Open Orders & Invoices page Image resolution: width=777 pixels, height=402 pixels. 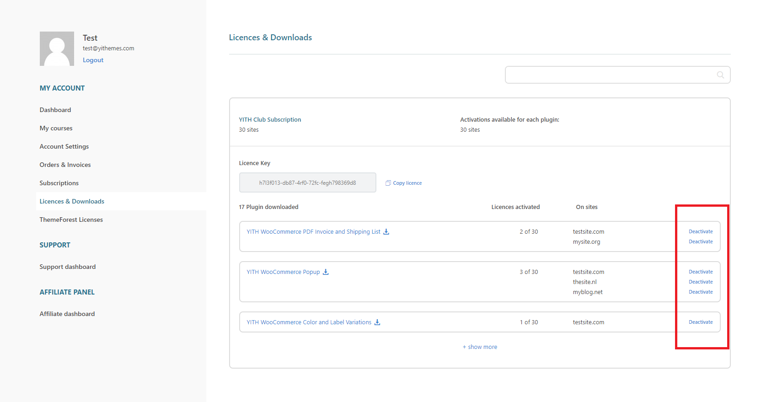click(65, 165)
